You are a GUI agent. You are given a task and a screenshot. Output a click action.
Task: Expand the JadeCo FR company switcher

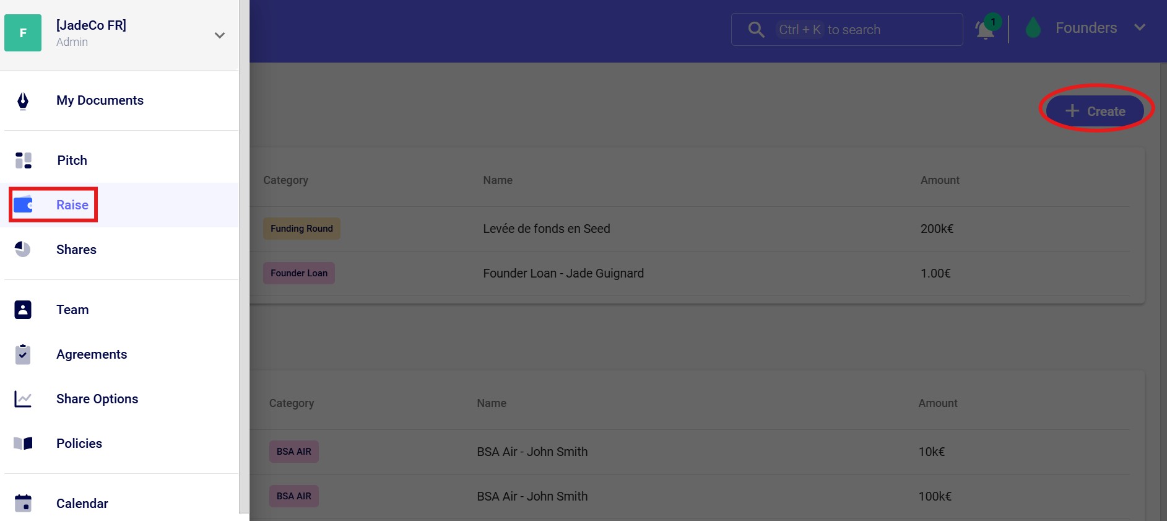click(219, 35)
